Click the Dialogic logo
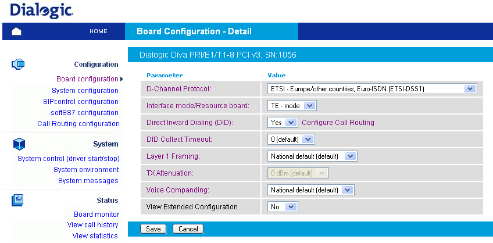Screen dimensions: 493x243 [41, 10]
